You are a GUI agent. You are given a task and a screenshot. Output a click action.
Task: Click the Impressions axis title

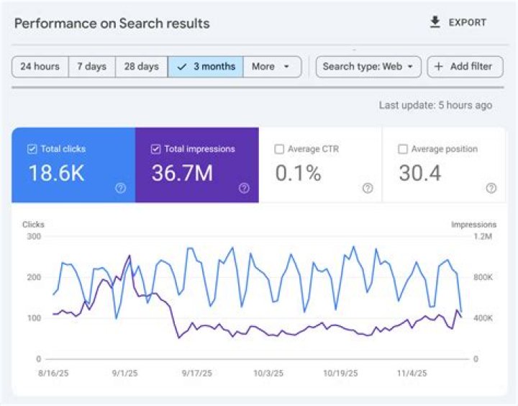[x=473, y=225]
